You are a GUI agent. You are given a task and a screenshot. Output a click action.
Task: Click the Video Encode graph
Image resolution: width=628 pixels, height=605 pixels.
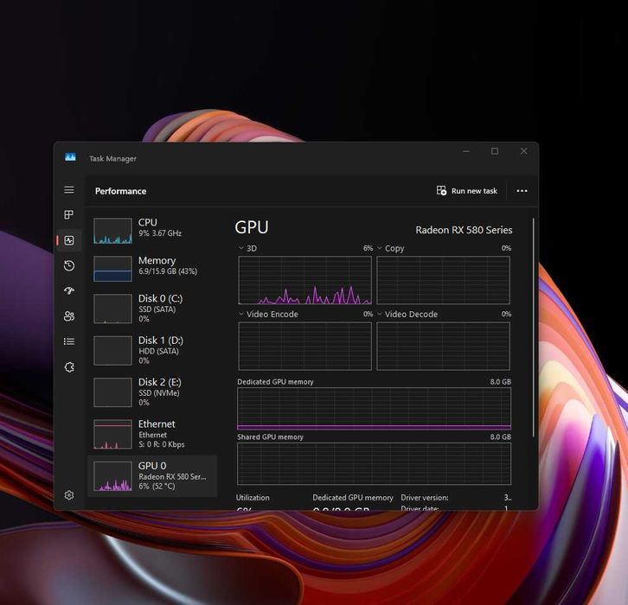tap(304, 346)
